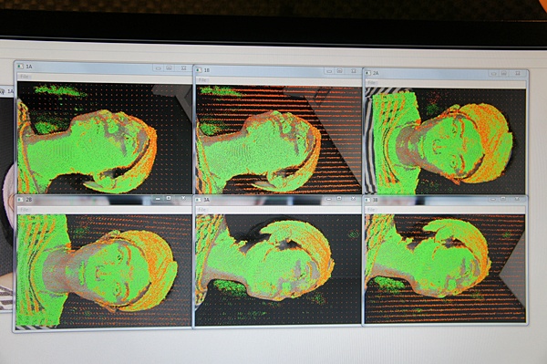Viewport: 547px width, 364px height.
Task: Open the File menu in window 2A
Action: coord(372,83)
